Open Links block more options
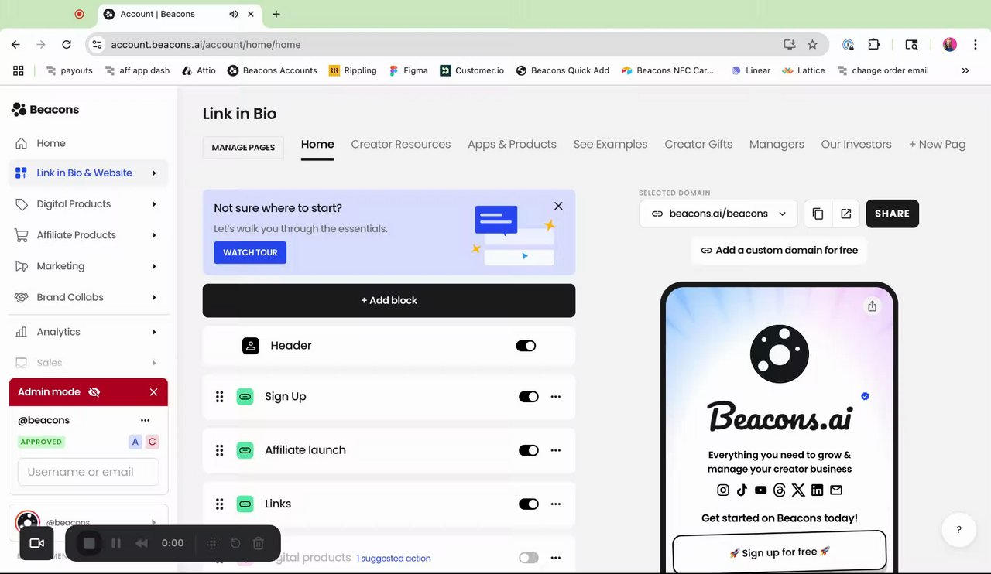 pos(555,504)
